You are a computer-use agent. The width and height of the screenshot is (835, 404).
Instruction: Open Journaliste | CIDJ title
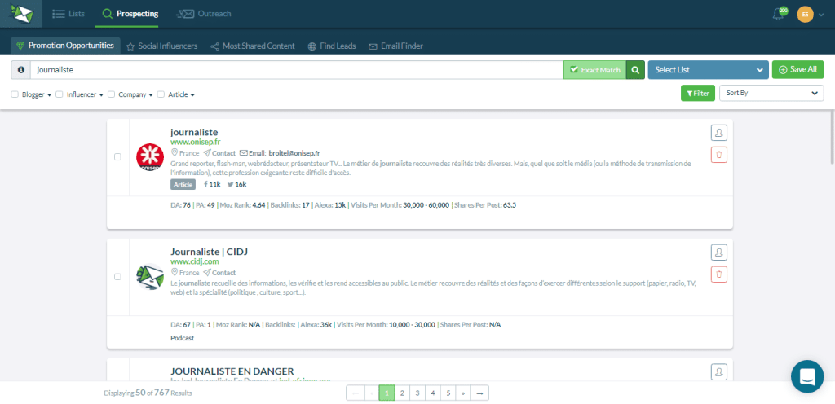(209, 252)
